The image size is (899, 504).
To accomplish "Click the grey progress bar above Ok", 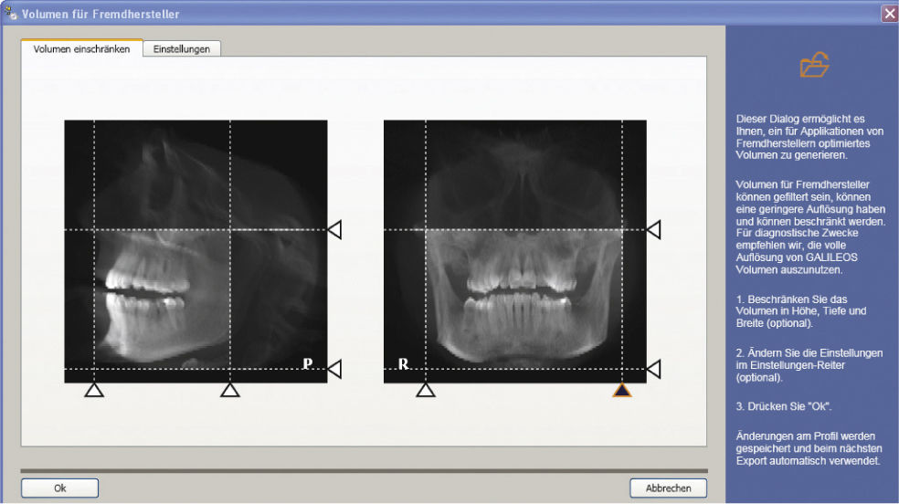I will tap(364, 471).
